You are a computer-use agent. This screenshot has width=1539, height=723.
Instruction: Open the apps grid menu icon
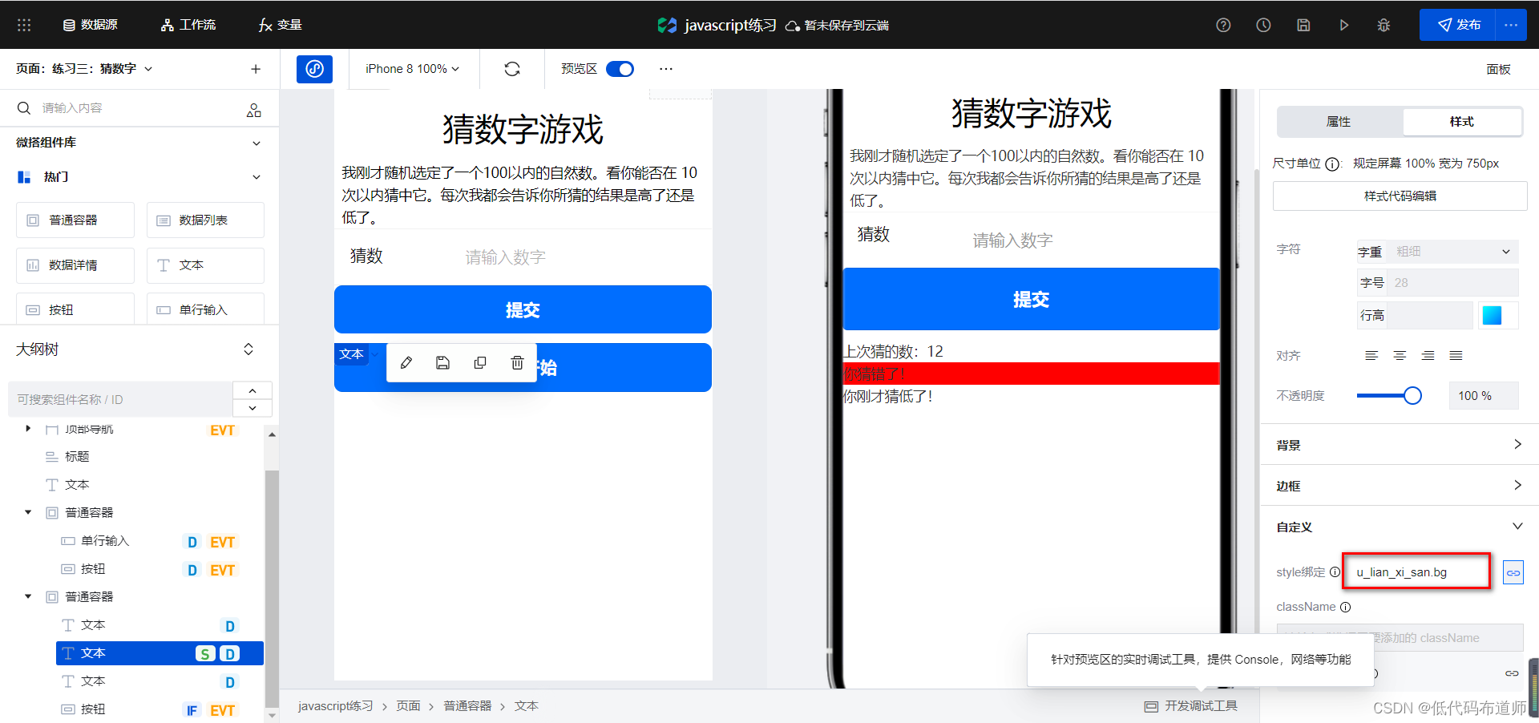pos(24,25)
